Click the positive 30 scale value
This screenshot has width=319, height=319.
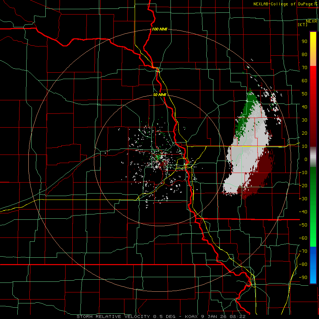[x=304, y=120]
